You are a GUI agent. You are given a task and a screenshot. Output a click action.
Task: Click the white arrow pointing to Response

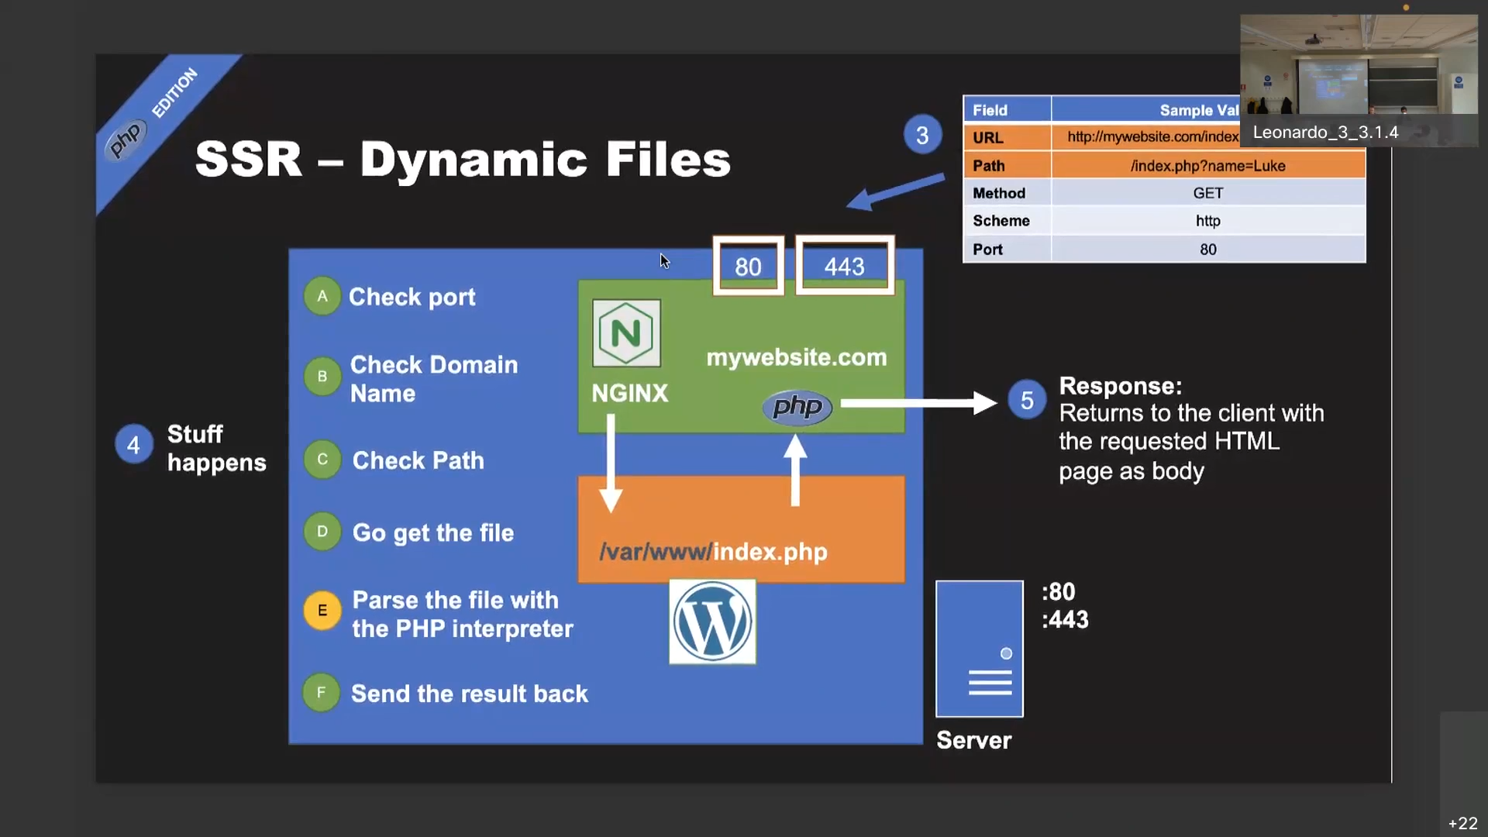918,402
